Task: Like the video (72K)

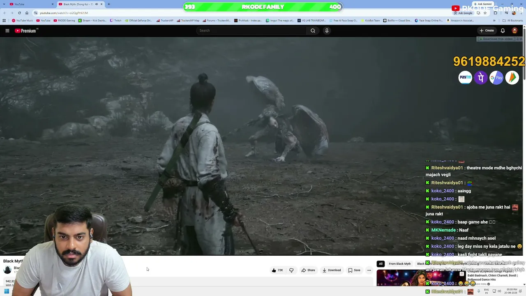Action: click(277, 270)
